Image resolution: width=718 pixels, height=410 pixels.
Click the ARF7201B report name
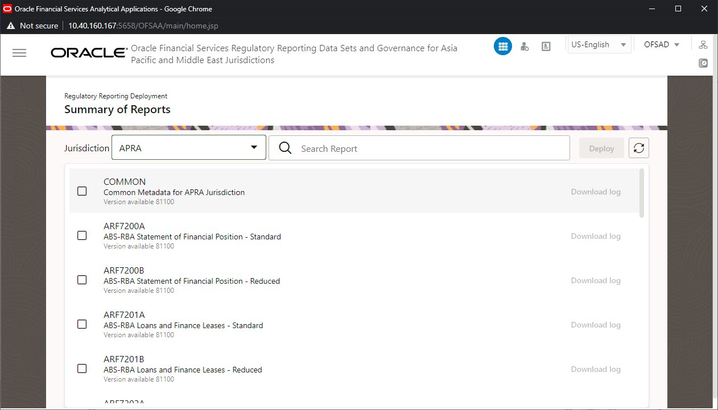coord(124,359)
